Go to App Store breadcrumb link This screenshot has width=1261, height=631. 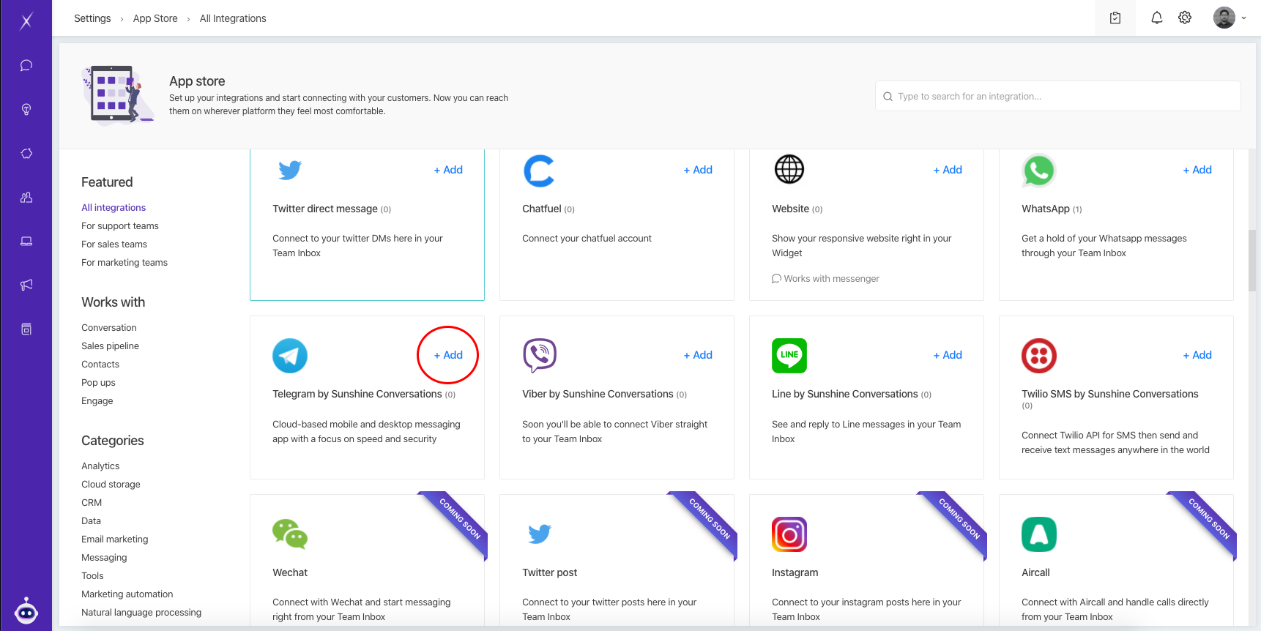tap(155, 19)
